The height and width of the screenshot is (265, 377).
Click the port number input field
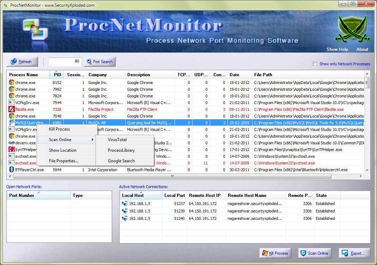(x=65, y=61)
